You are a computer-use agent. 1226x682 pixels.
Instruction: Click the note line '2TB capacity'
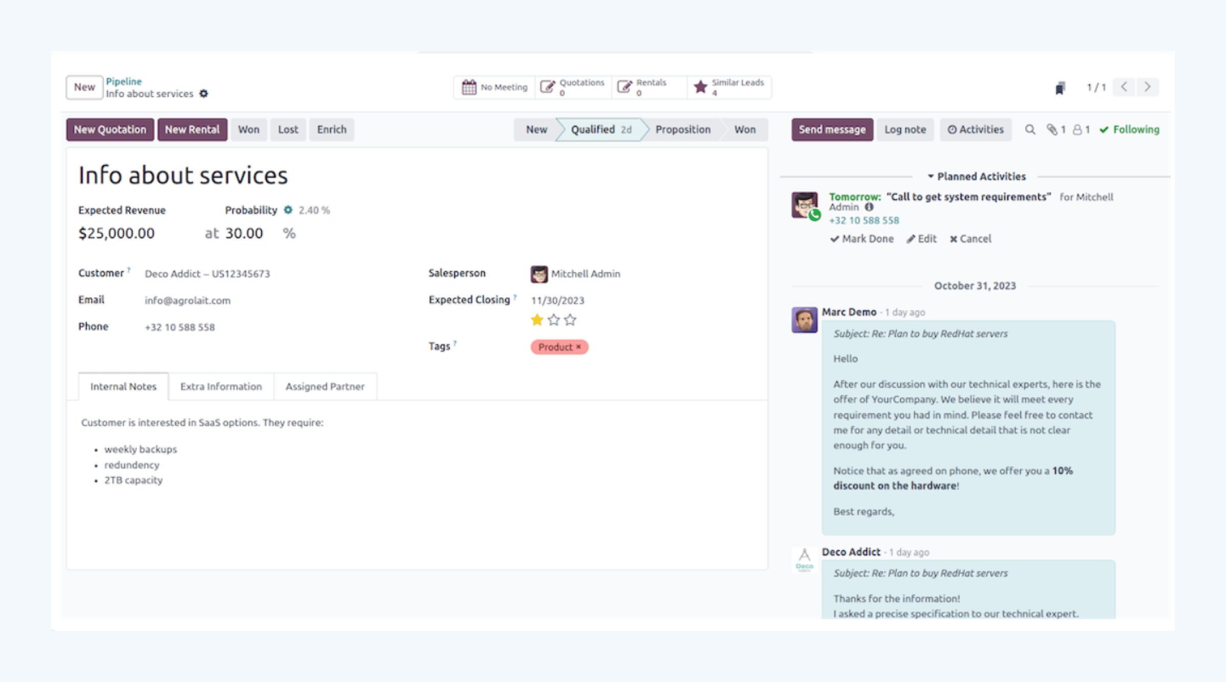[133, 480]
